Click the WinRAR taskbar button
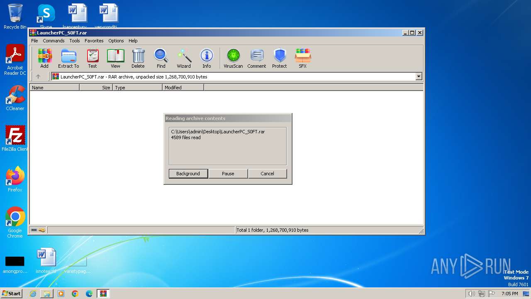 pos(103,294)
